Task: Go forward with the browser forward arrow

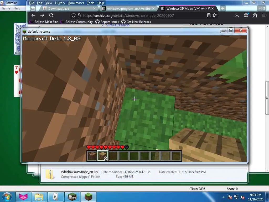Action: click(x=42, y=16)
